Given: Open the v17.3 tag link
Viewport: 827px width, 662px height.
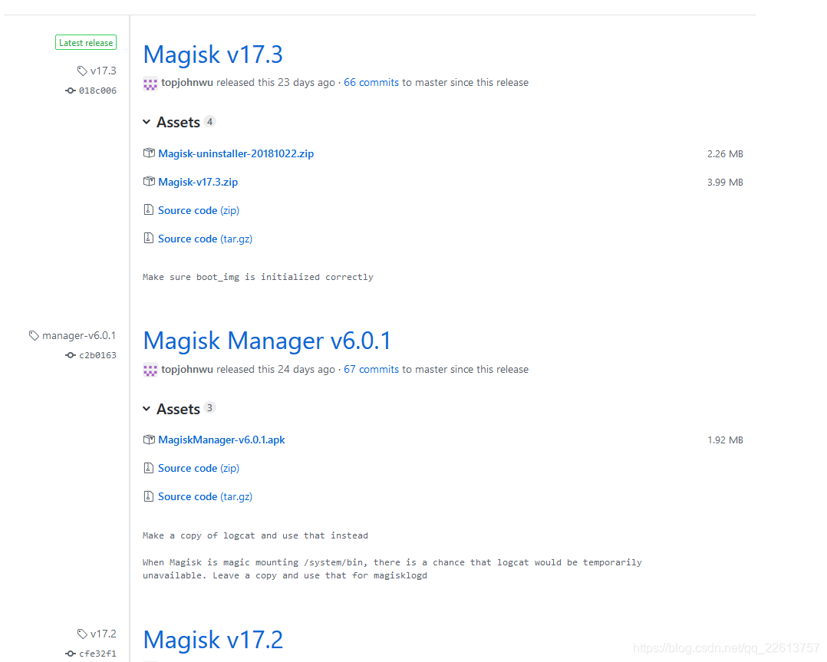Looking at the screenshot, I should click(104, 71).
